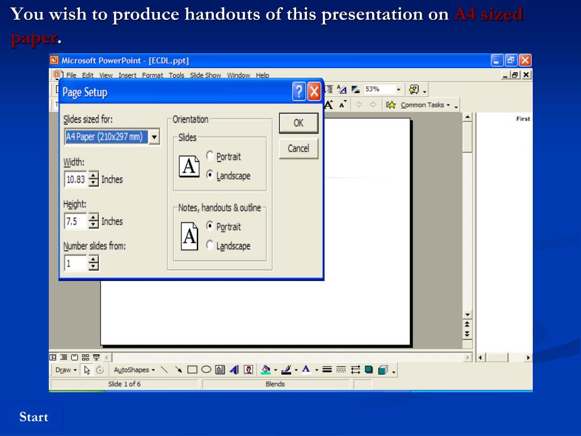The image size is (581, 436).
Task: Click the Number slides from field
Action: coord(75,263)
